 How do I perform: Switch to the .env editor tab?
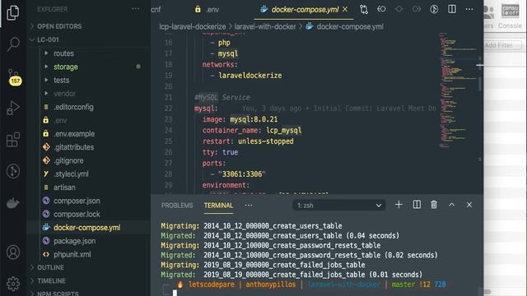tap(208, 9)
